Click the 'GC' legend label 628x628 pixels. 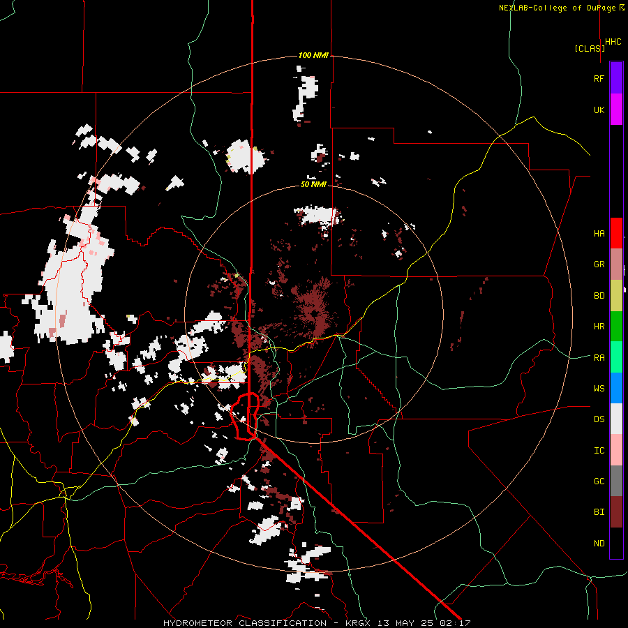pyautogui.click(x=599, y=481)
